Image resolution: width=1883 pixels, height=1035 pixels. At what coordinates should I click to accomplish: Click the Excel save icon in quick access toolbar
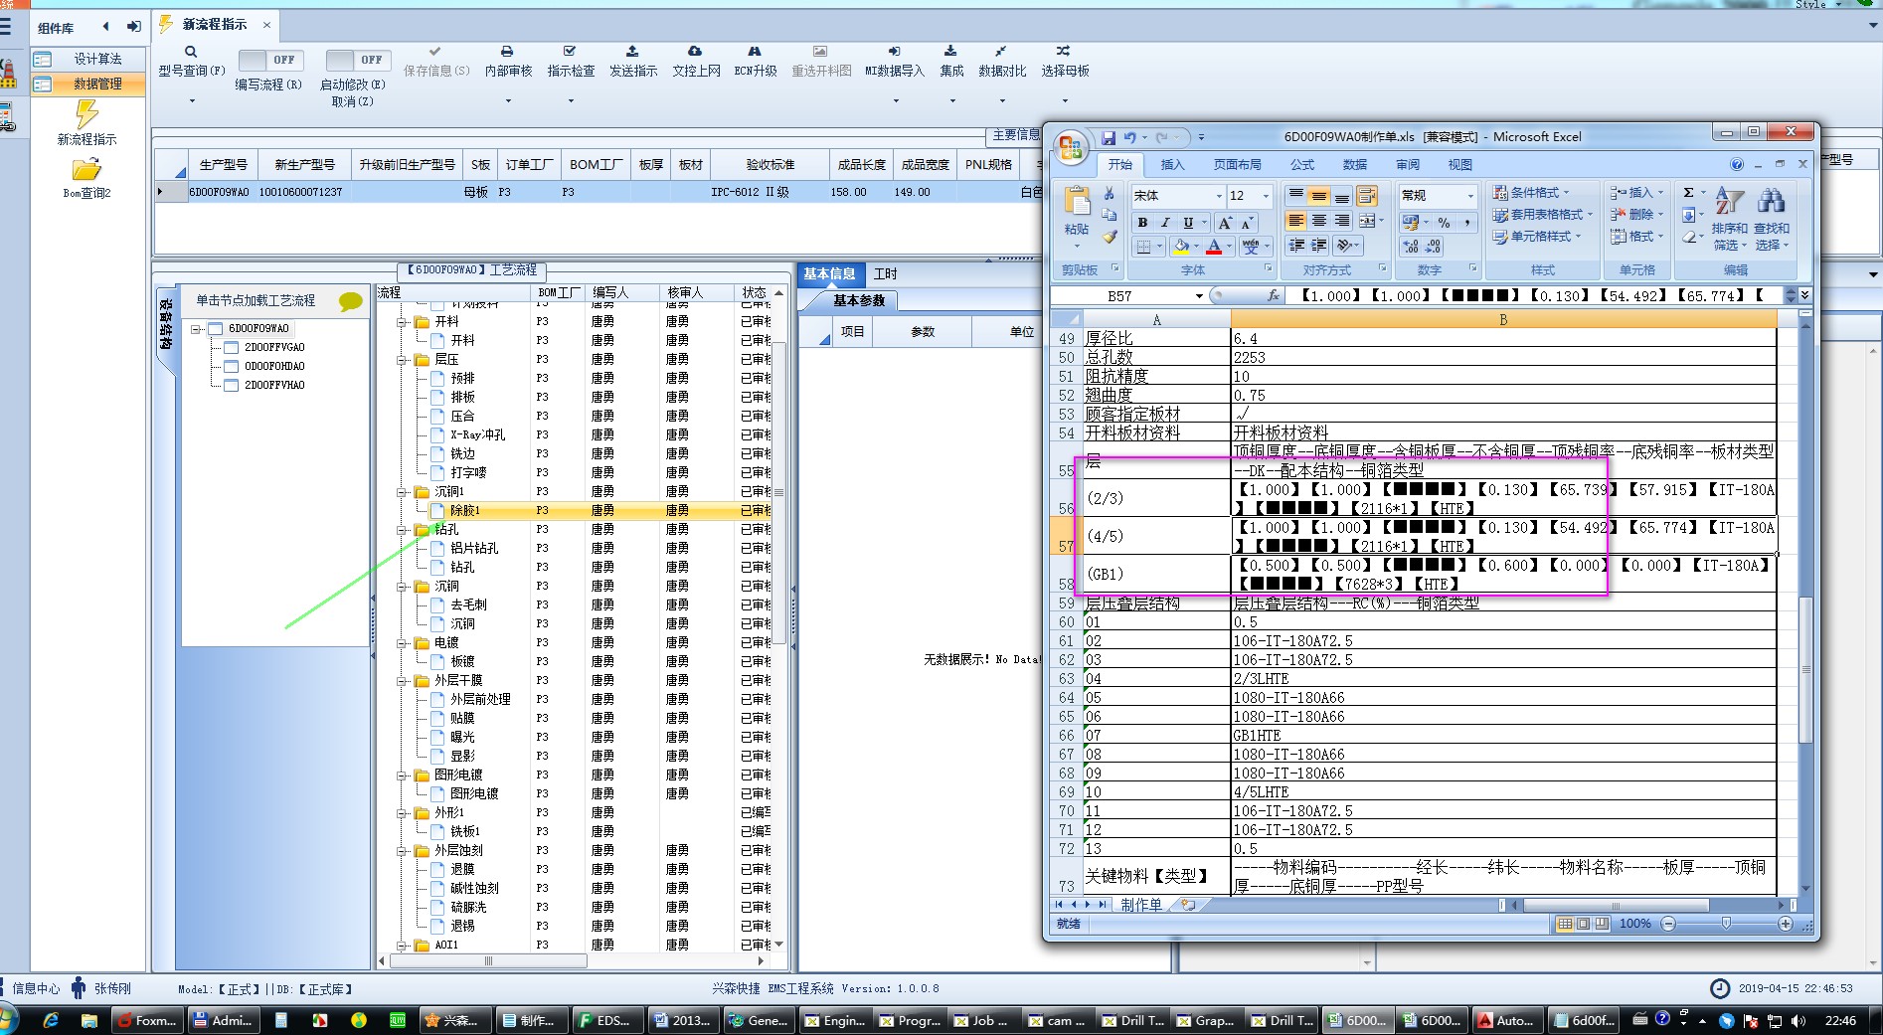click(x=1109, y=137)
